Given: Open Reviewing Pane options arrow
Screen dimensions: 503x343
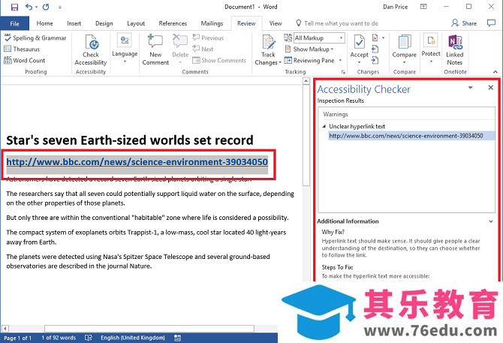Looking at the screenshot, I should coord(340,60).
